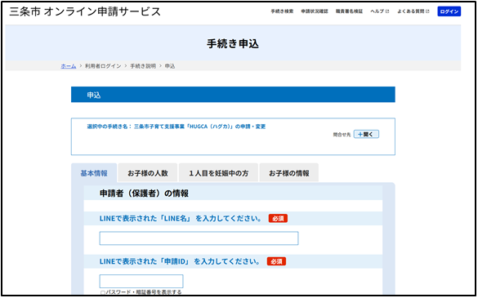Open 申請状況確認 in the header
The image size is (478, 298).
tap(315, 11)
